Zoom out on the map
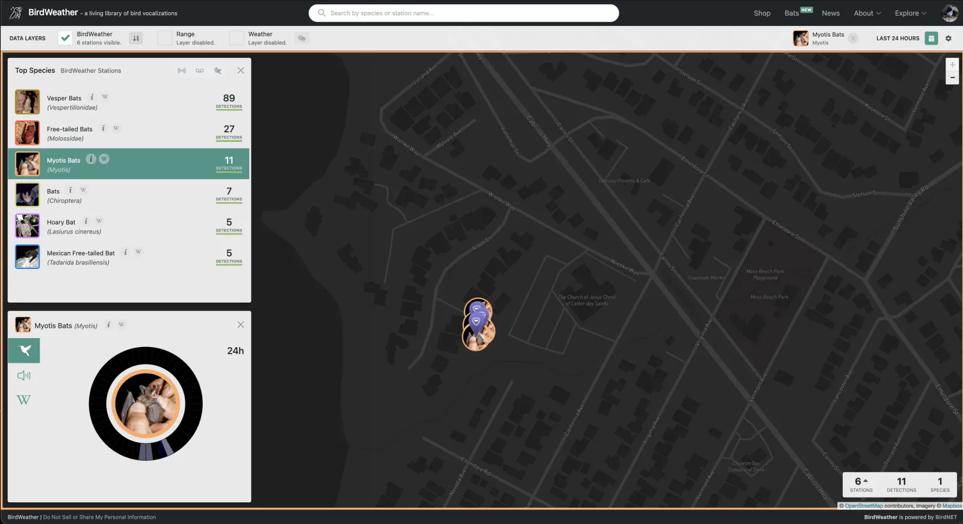Image resolution: width=963 pixels, height=524 pixels. [x=952, y=78]
